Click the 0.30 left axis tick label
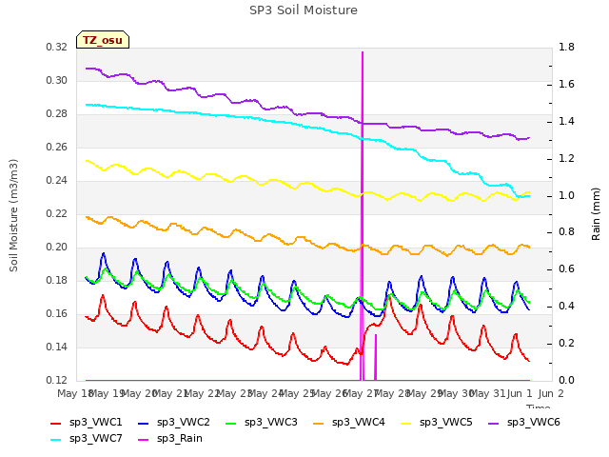Screen dimensions: 609x457 pos(57,80)
